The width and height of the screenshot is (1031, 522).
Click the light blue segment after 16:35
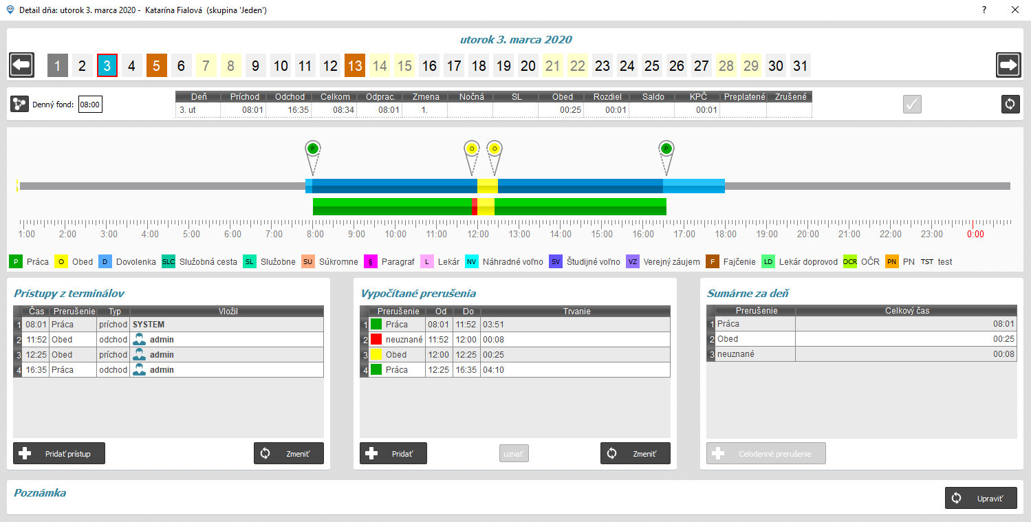[x=694, y=186]
